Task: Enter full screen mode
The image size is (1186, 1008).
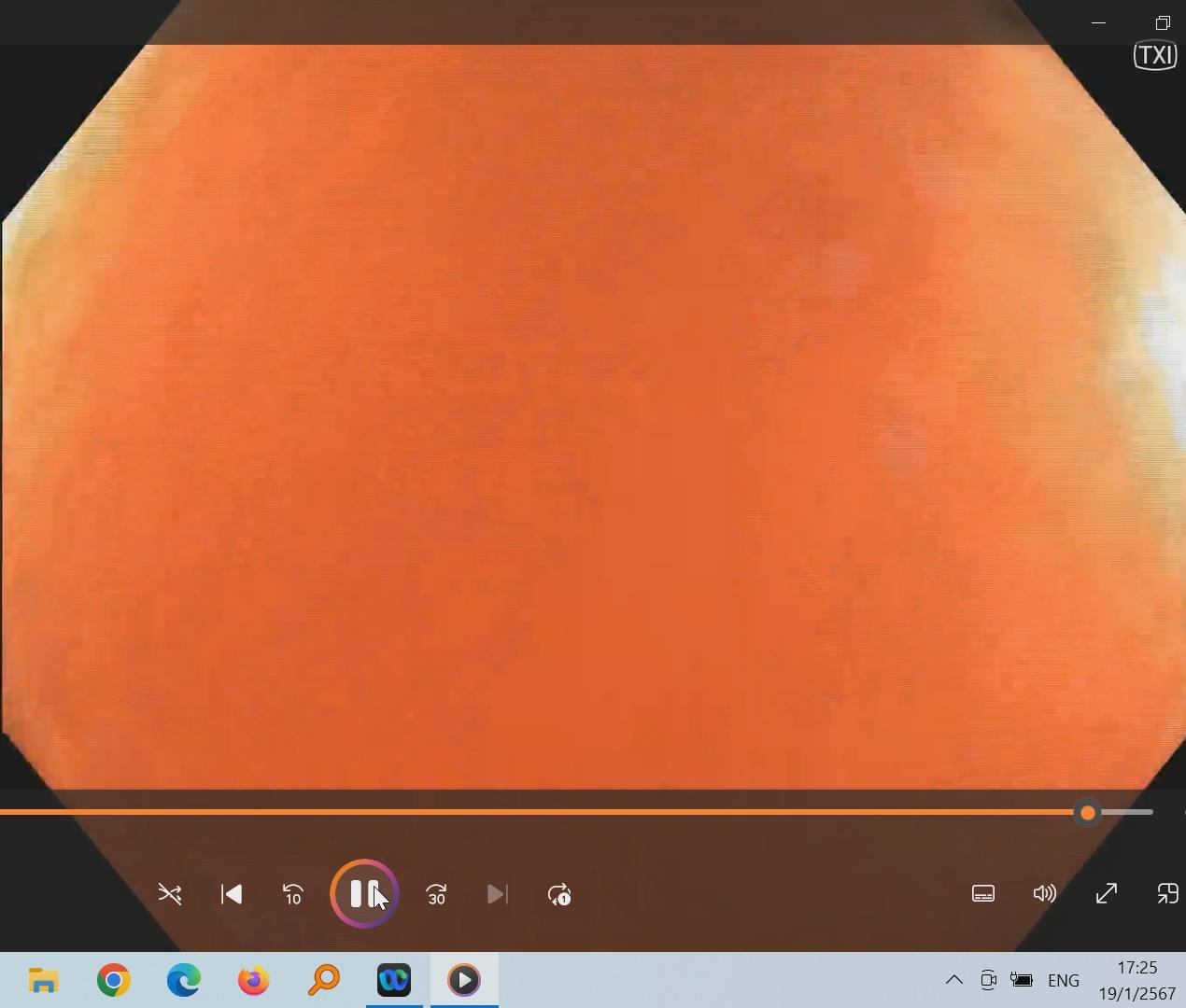Action: click(1107, 893)
